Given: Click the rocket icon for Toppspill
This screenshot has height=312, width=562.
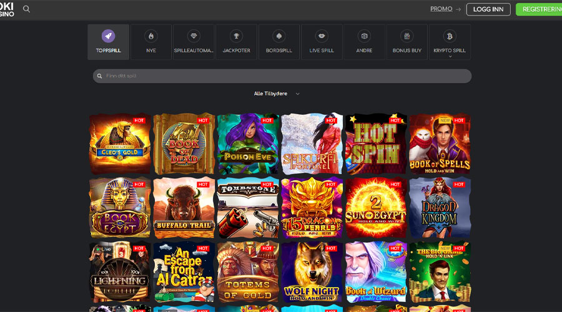Looking at the screenshot, I should (108, 36).
